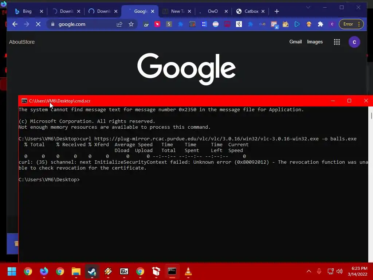
Task: Open the small purple 'C' profile extension
Action: [x=332, y=24]
